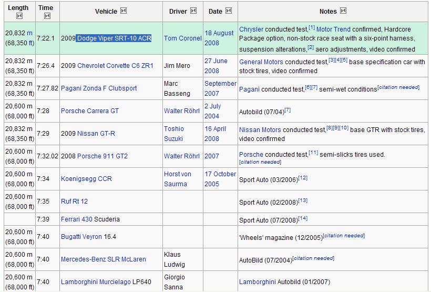431x292 pixels.
Task: Click citation needed in Bugatti Veyron row
Action: click(x=344, y=236)
